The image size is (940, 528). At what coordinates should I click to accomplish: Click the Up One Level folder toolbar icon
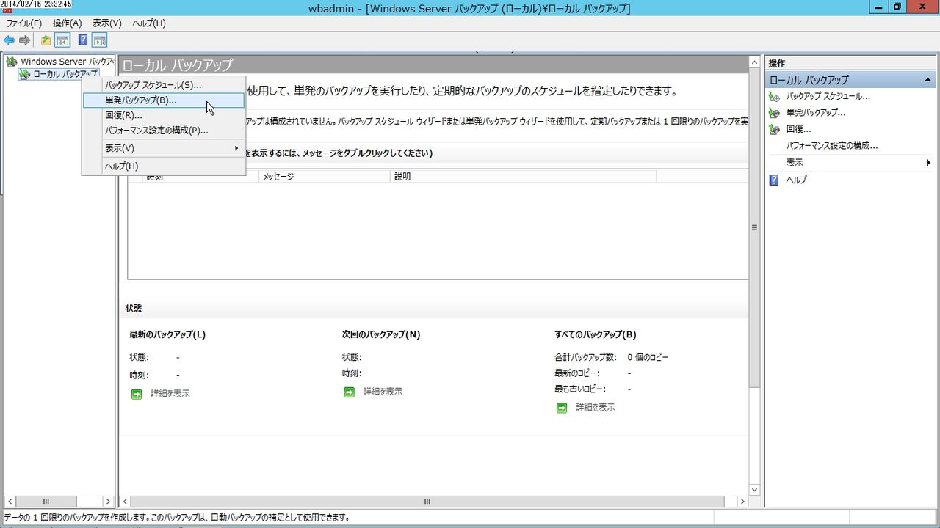tap(46, 40)
